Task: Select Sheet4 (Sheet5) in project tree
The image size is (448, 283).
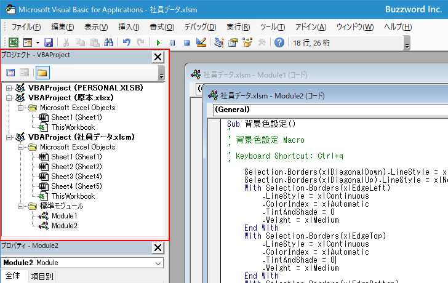Action: tap(76, 186)
